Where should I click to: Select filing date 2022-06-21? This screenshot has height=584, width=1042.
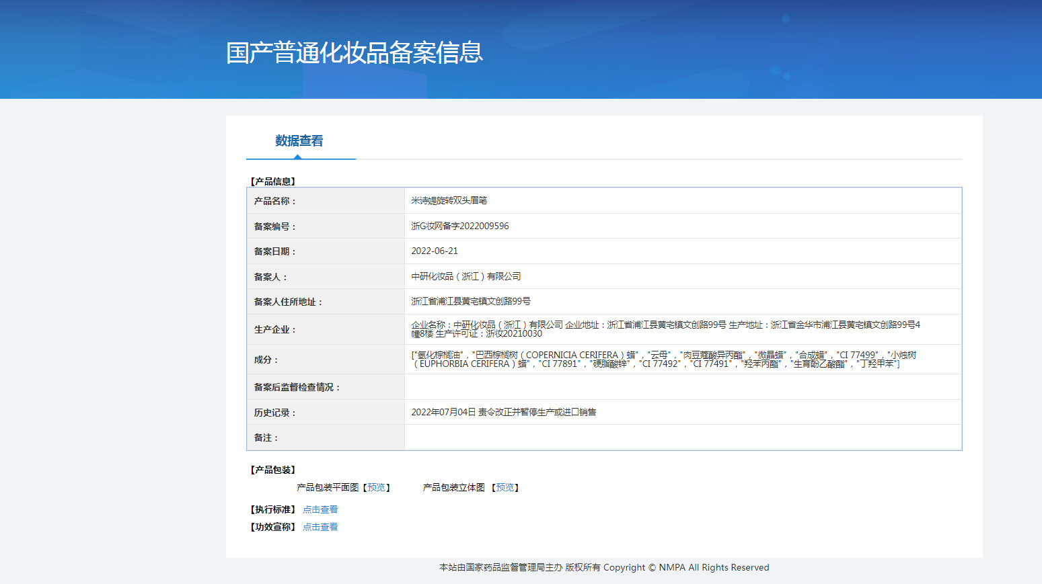tap(435, 251)
